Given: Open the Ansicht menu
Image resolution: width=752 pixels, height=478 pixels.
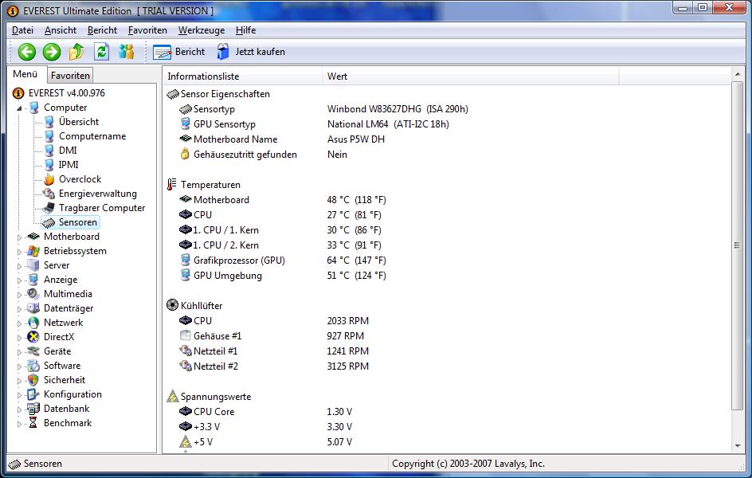Looking at the screenshot, I should pyautogui.click(x=61, y=30).
